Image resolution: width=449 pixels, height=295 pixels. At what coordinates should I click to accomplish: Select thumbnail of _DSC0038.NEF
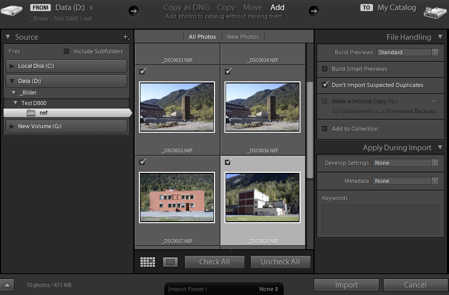click(x=263, y=198)
